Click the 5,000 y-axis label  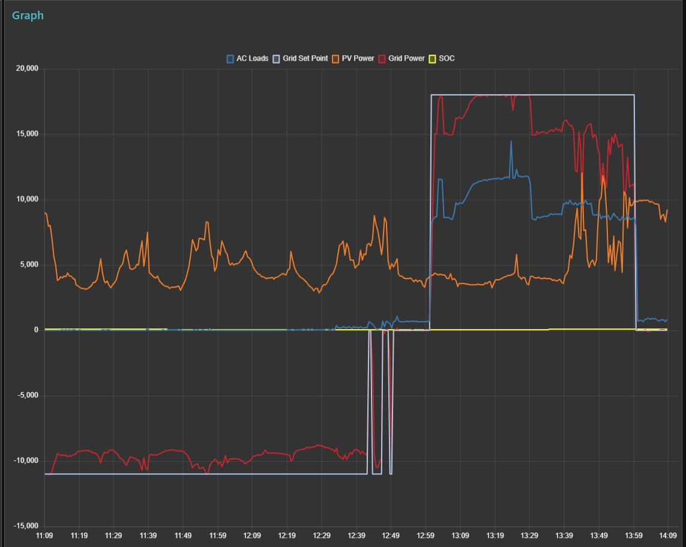pos(29,264)
